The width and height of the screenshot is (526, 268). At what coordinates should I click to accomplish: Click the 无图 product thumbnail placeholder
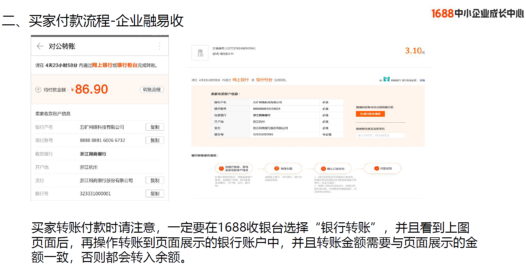[x=200, y=53]
